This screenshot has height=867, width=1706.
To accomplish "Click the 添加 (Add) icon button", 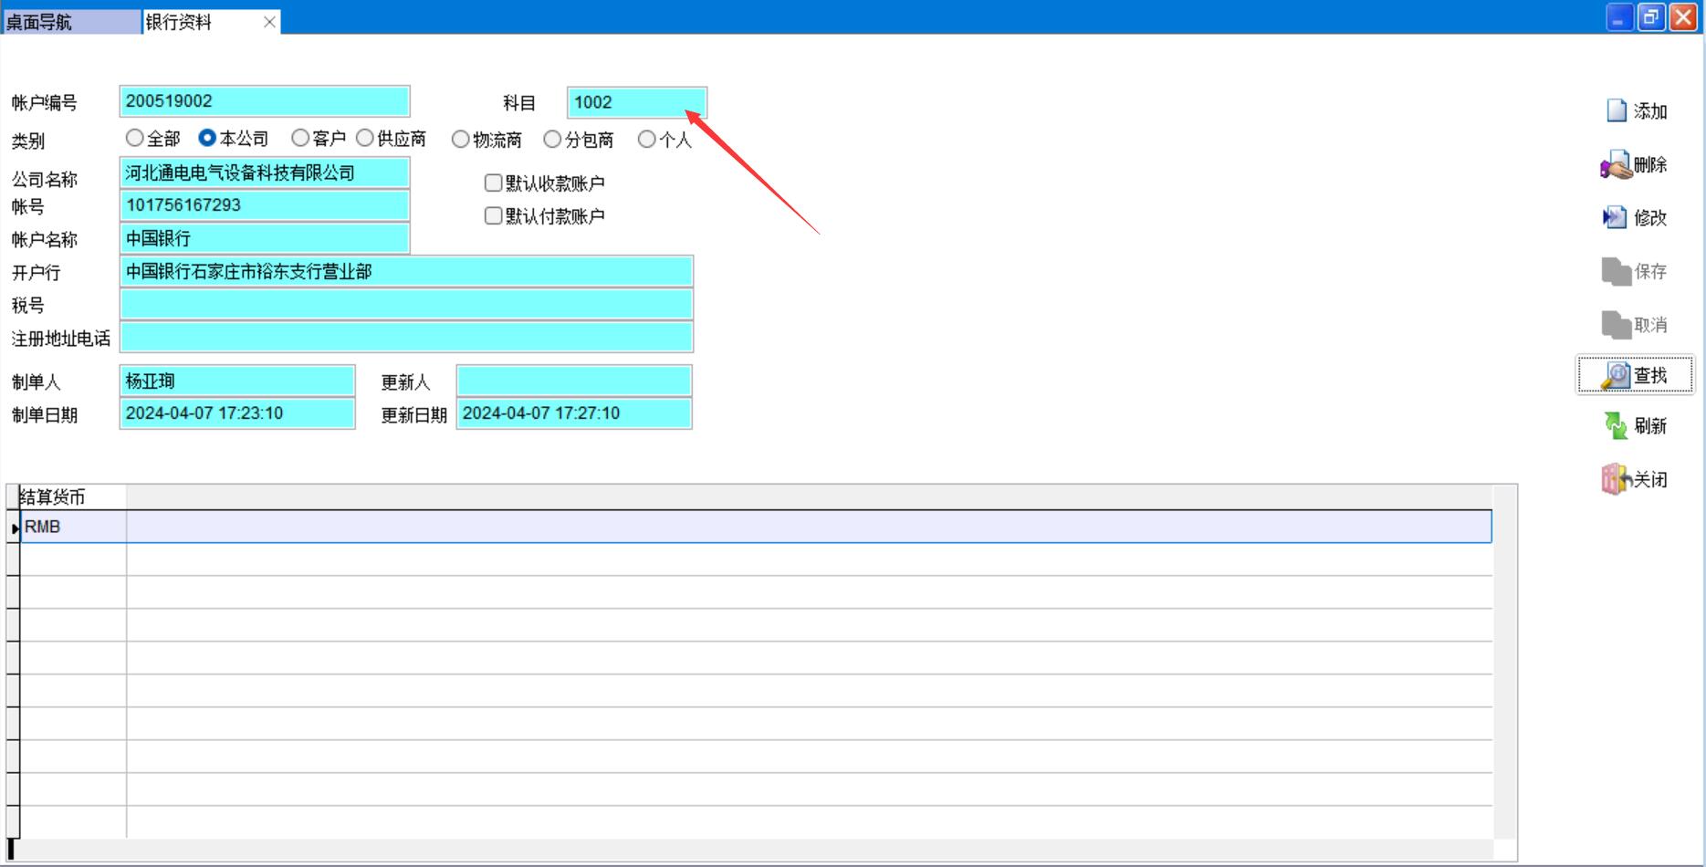I will pyautogui.click(x=1635, y=111).
